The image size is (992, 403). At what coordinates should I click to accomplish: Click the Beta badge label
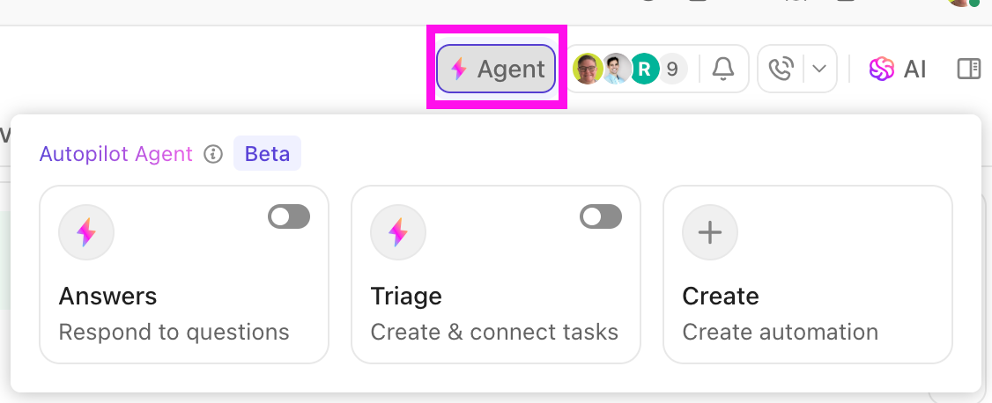[x=268, y=153]
